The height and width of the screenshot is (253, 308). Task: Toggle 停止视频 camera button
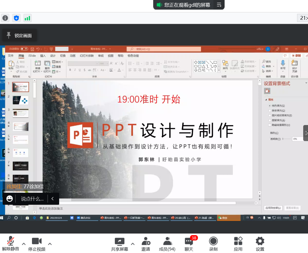pyautogui.click(x=37, y=244)
